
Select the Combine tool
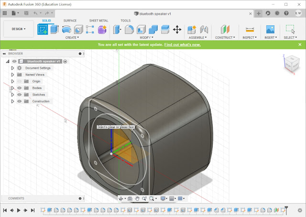coord(153,30)
